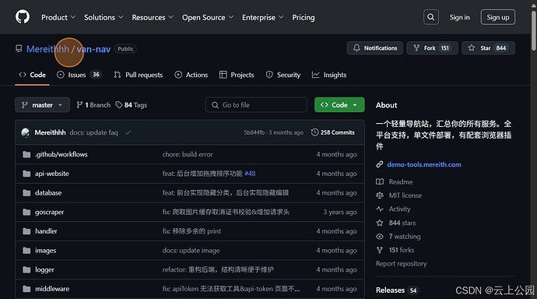The image size is (537, 299).
Task: Click the Pricing link
Action: pos(303,17)
